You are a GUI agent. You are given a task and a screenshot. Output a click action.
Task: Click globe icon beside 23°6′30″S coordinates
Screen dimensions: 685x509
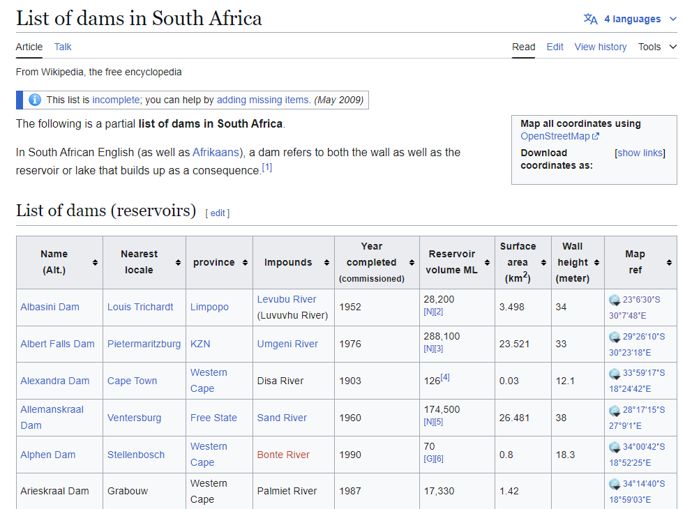pos(615,300)
